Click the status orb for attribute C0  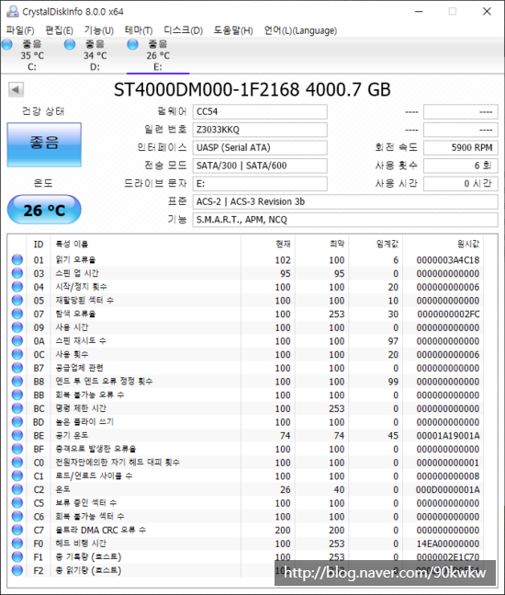pyautogui.click(x=17, y=463)
